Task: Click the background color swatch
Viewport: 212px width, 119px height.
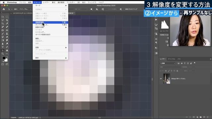Action: click(x=6, y=60)
